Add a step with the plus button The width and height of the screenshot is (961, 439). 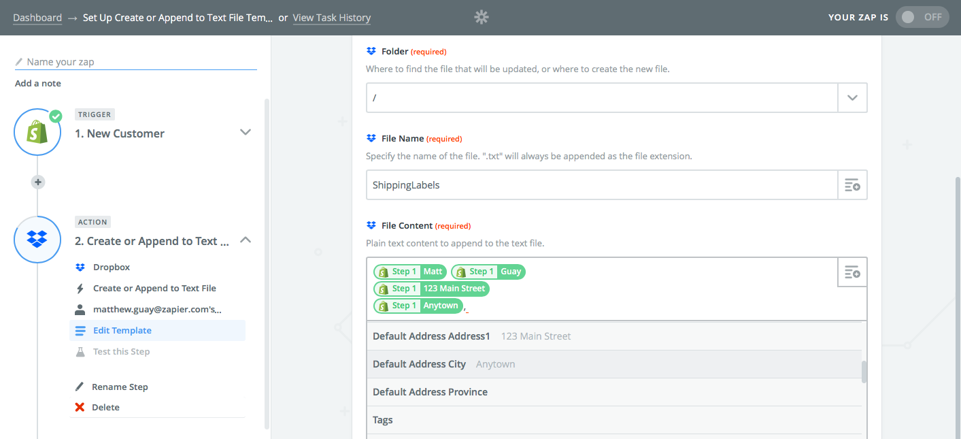[x=38, y=182]
